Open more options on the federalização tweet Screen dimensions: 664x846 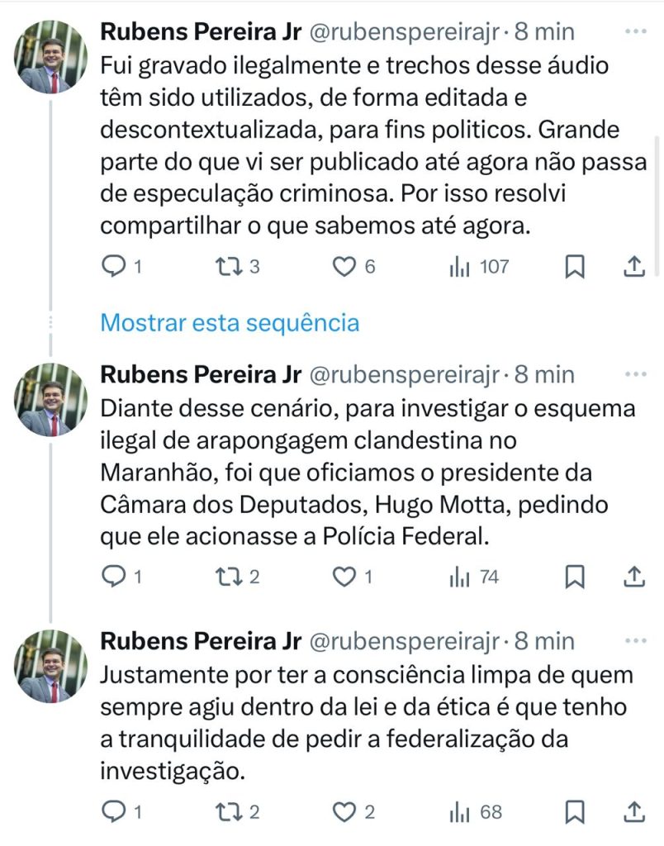point(635,640)
